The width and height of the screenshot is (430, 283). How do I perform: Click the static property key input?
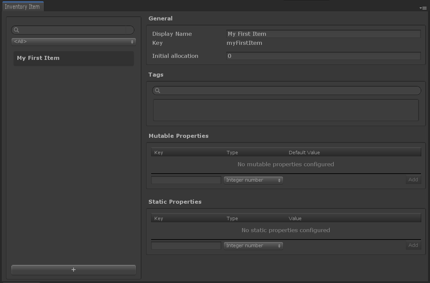click(186, 246)
